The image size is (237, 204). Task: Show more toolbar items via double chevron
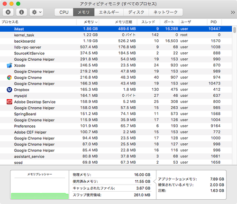click(233, 12)
